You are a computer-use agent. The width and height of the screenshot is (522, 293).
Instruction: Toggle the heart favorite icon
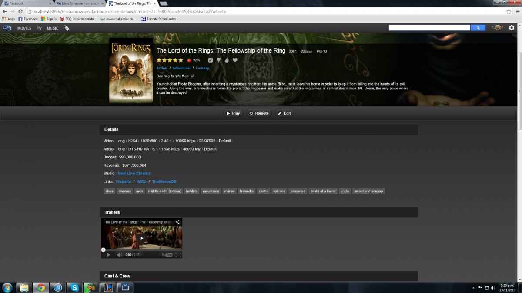(235, 60)
